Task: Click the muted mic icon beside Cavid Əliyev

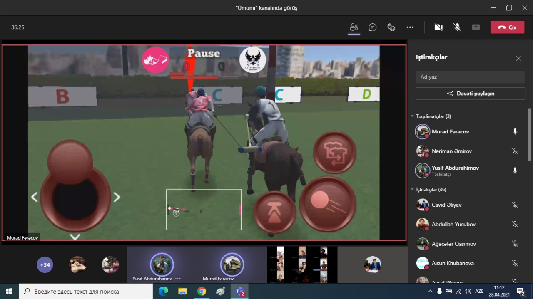Action: [x=515, y=205]
